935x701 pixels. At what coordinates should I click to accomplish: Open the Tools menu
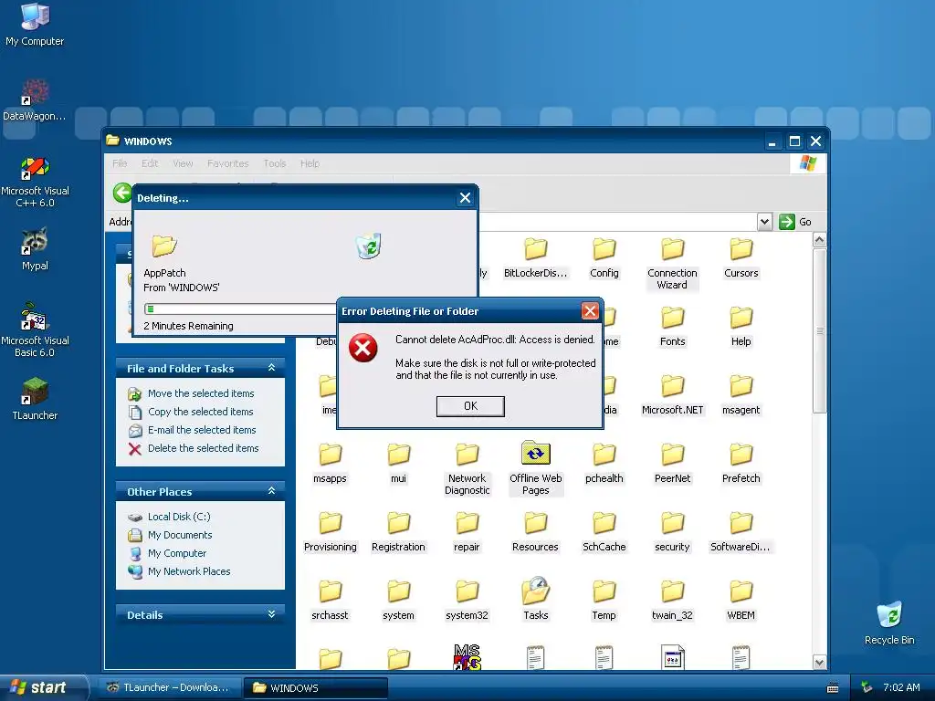(274, 163)
